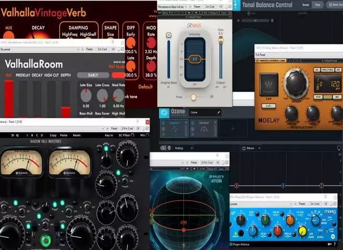Image resolution: width=343 pixels, height=250 pixels.
Task: Toggle the bypass checkbox in Brauer Motion header
Action: tap(227, 162)
